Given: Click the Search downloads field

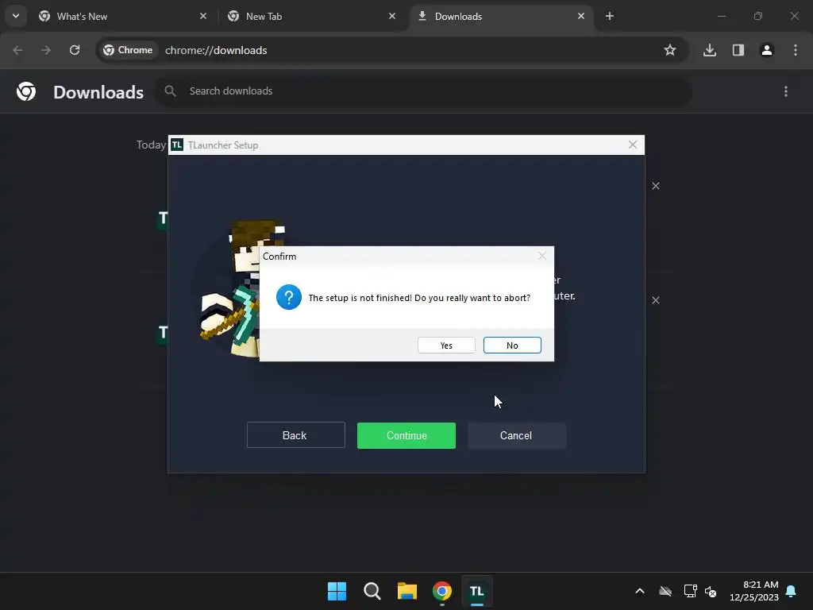Looking at the screenshot, I should pyautogui.click(x=423, y=91).
